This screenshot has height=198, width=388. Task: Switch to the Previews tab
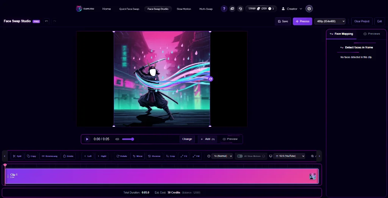[371, 34]
